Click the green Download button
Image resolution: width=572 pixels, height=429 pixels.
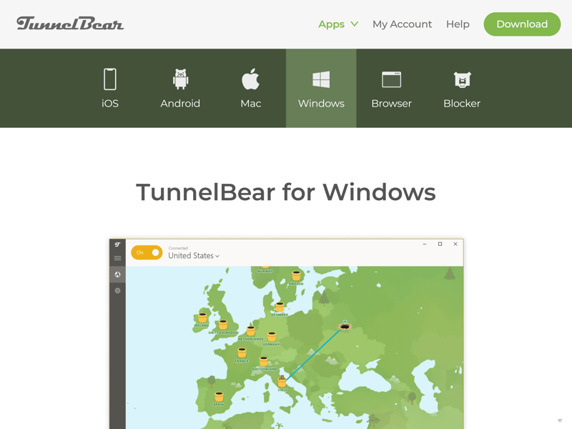pos(522,24)
